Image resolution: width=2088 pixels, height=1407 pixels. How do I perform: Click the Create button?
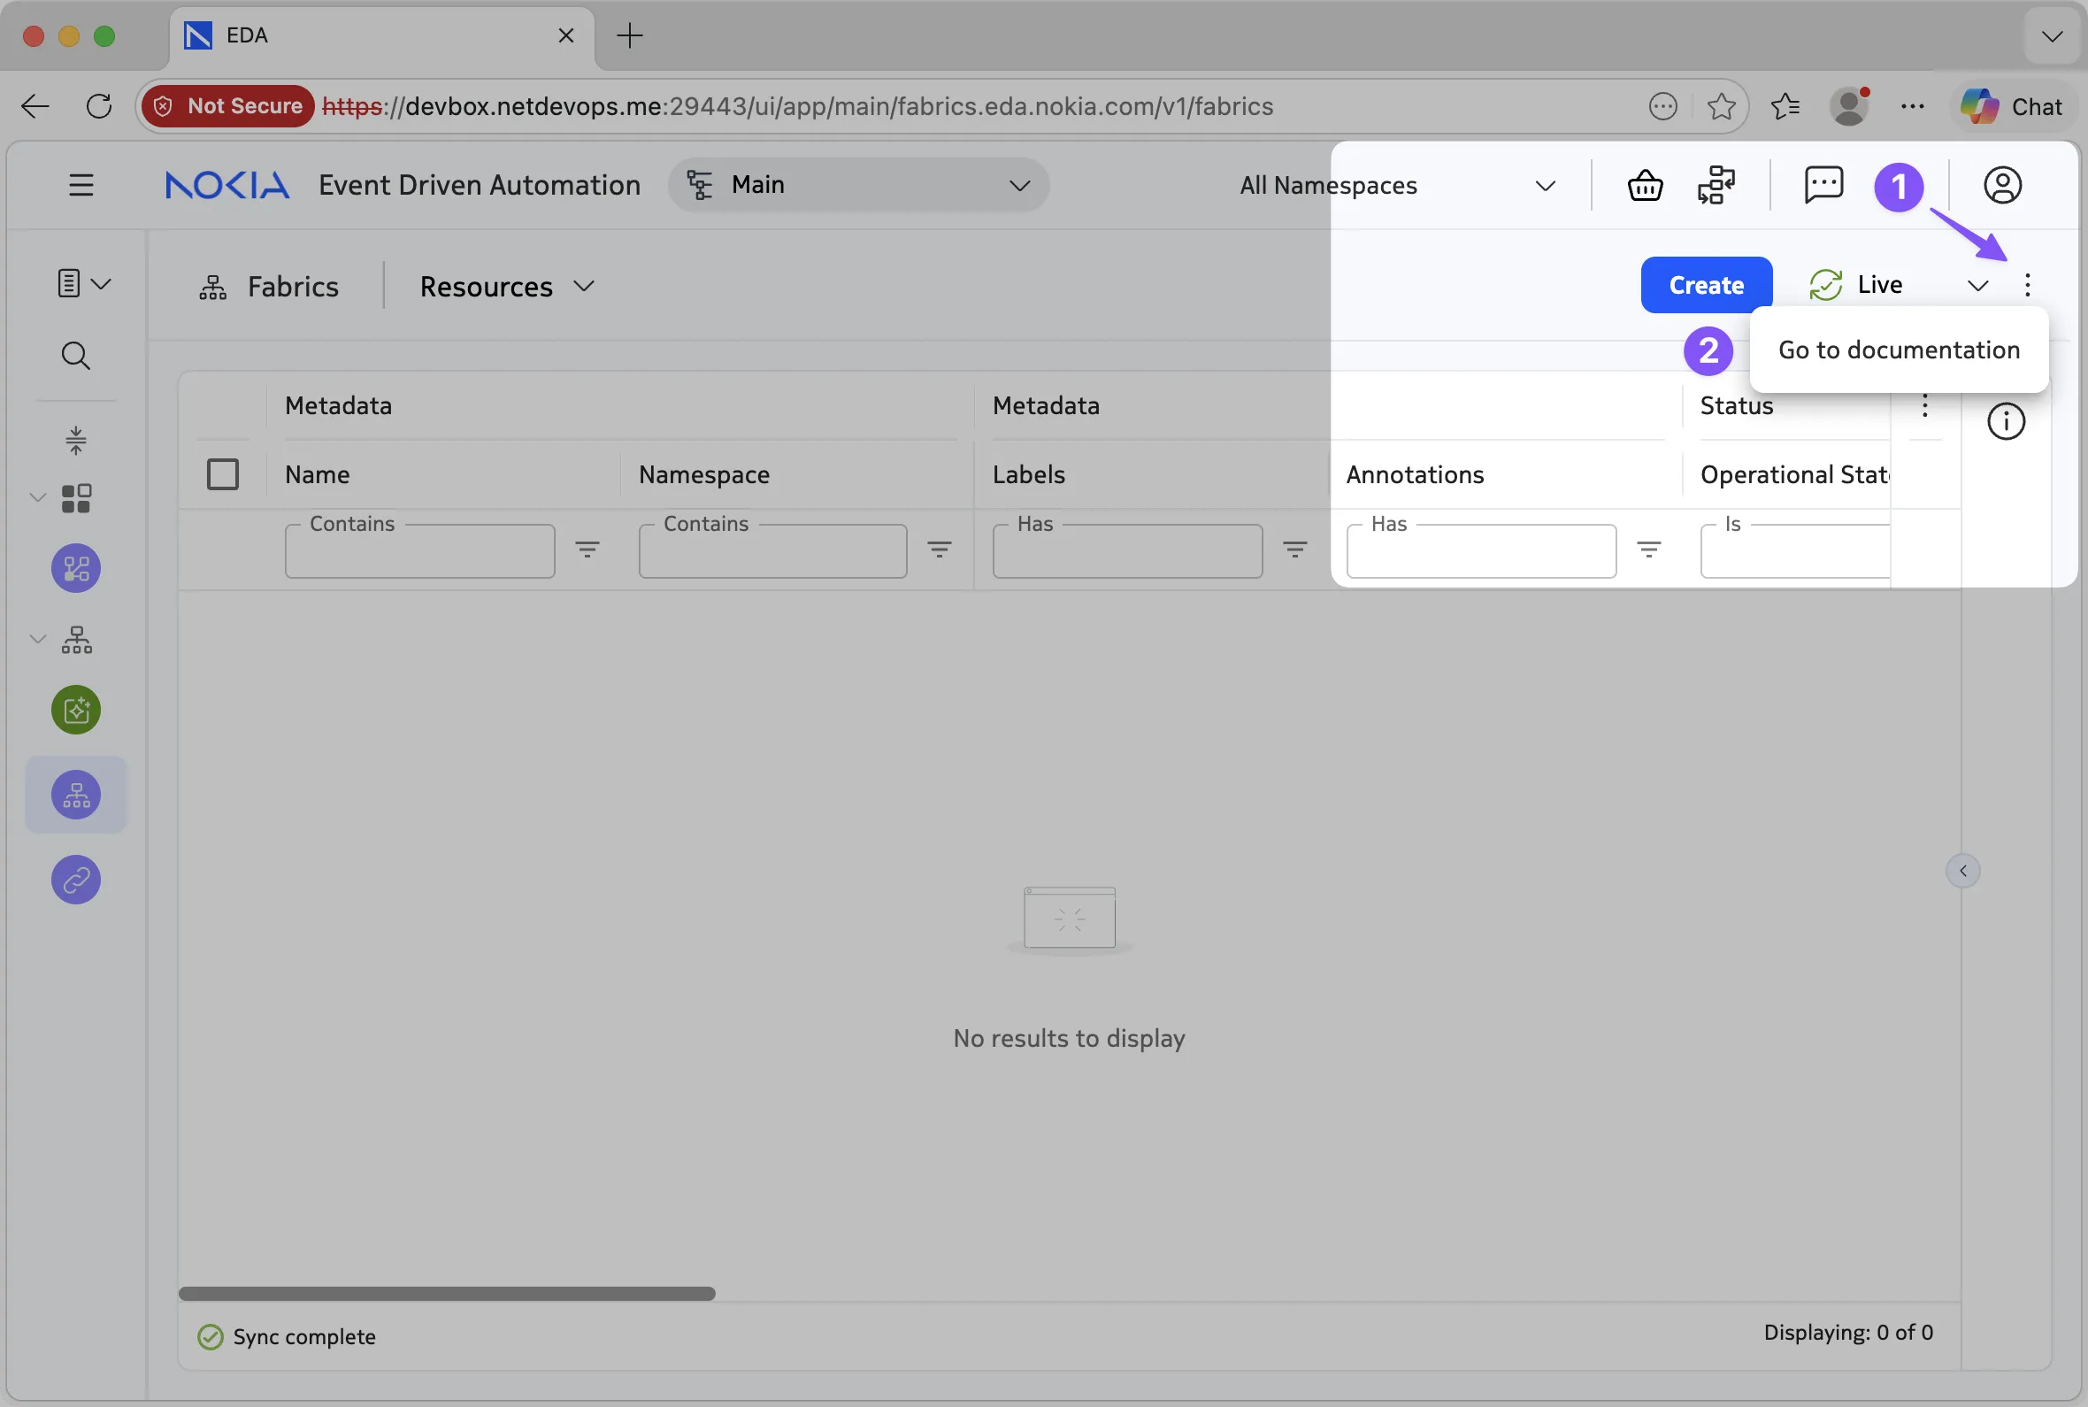pyautogui.click(x=1706, y=284)
